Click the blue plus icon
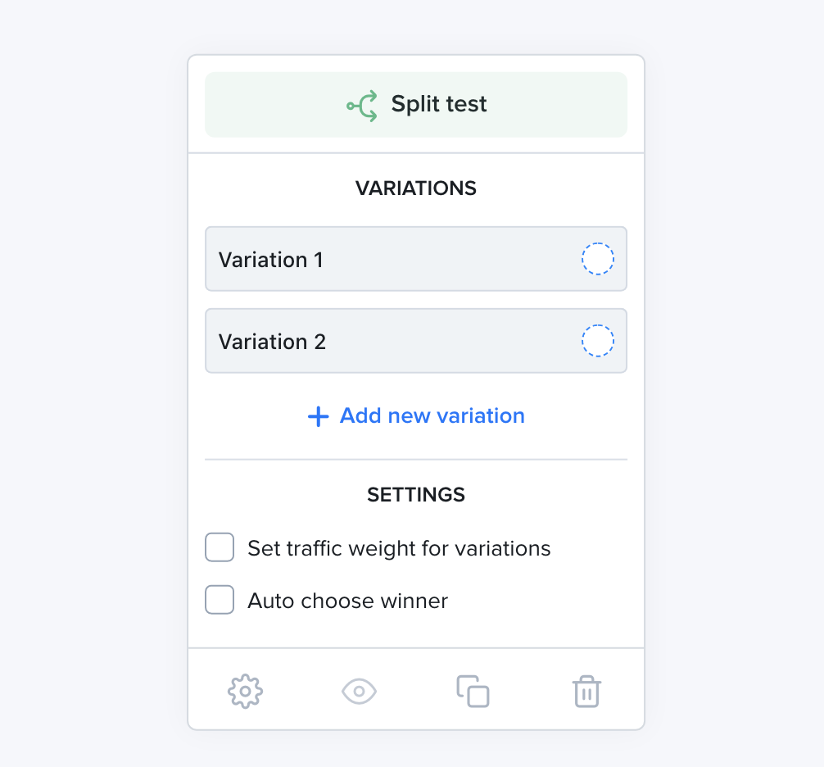Viewport: 824px width, 767px height. point(319,416)
